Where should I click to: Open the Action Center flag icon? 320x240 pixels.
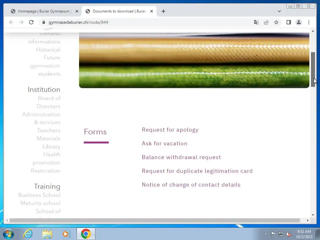coord(273,234)
